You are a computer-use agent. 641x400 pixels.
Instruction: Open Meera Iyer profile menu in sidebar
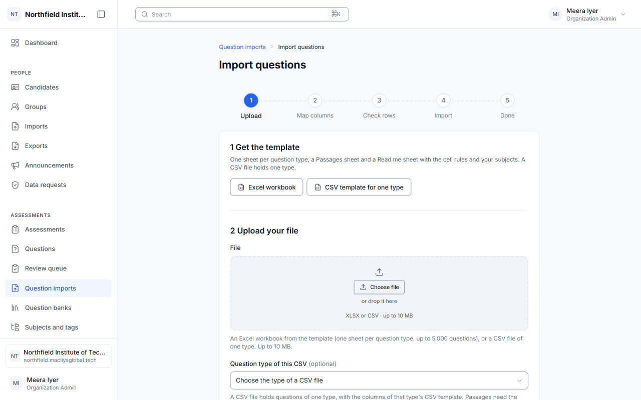tap(59, 383)
